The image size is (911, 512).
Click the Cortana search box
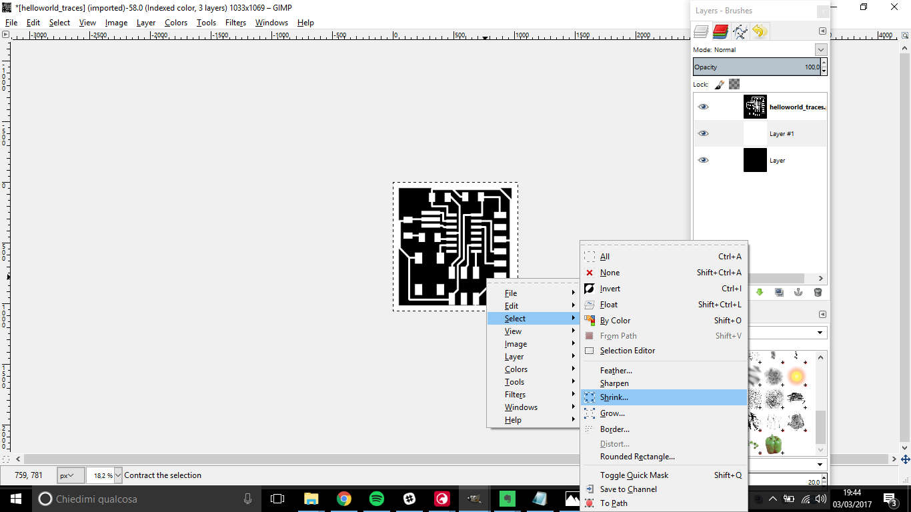coord(145,499)
